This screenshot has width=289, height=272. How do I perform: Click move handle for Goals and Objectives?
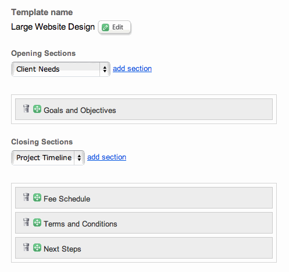coord(37,109)
